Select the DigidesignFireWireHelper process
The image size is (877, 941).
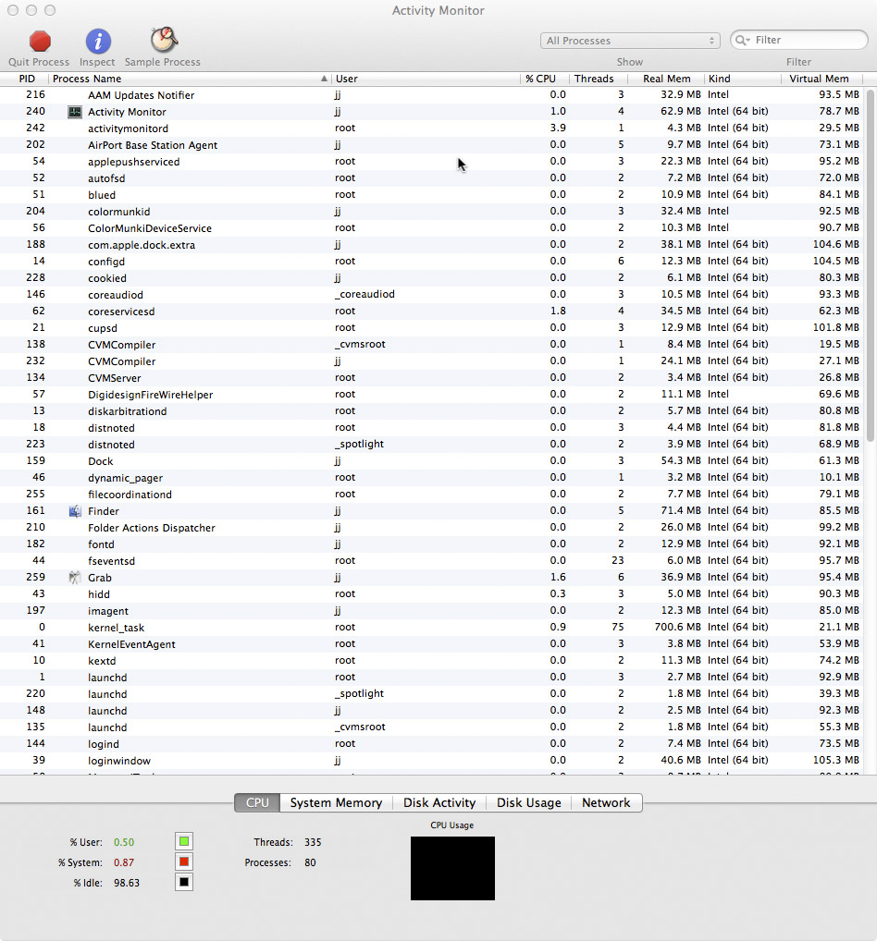433,395
